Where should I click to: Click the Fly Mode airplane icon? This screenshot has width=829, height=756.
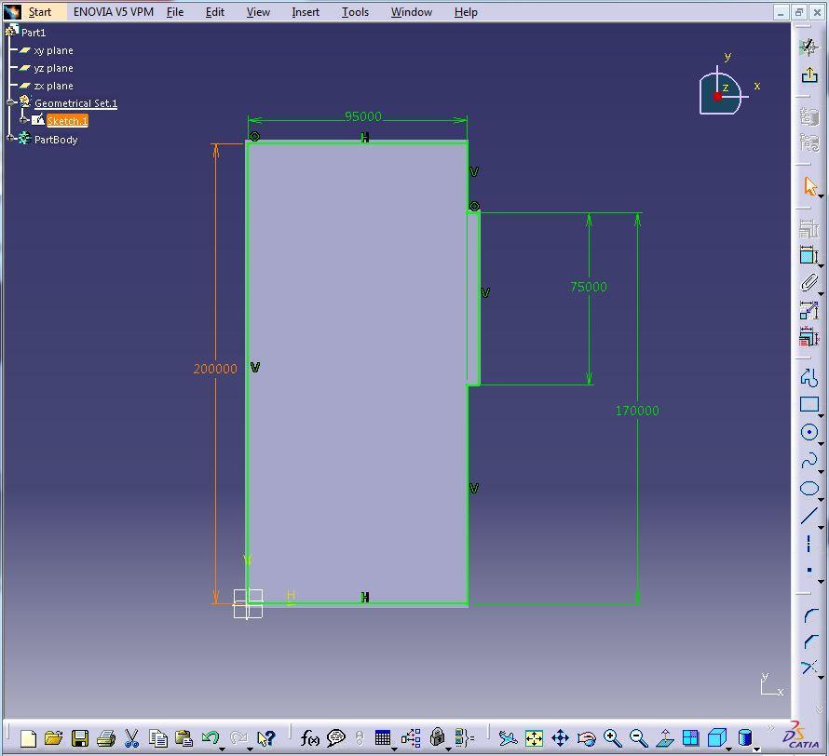pyautogui.click(x=508, y=738)
